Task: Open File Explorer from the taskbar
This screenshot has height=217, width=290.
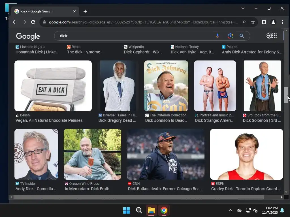Action: click(x=151, y=210)
